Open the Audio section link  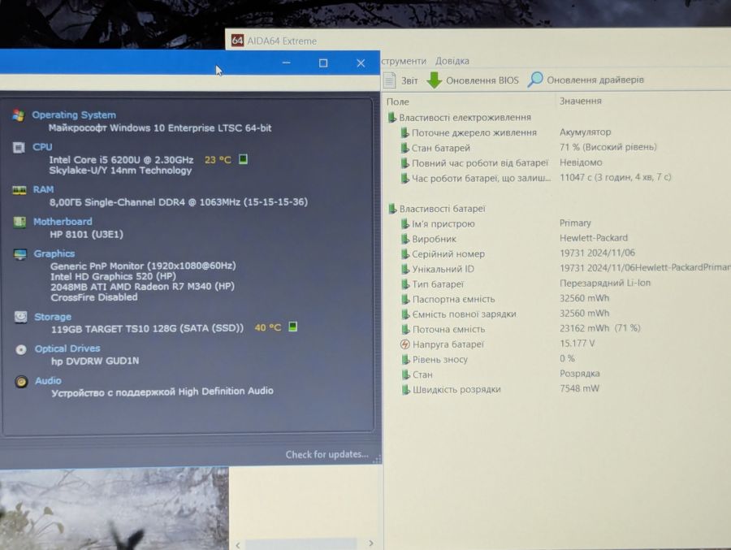48,381
